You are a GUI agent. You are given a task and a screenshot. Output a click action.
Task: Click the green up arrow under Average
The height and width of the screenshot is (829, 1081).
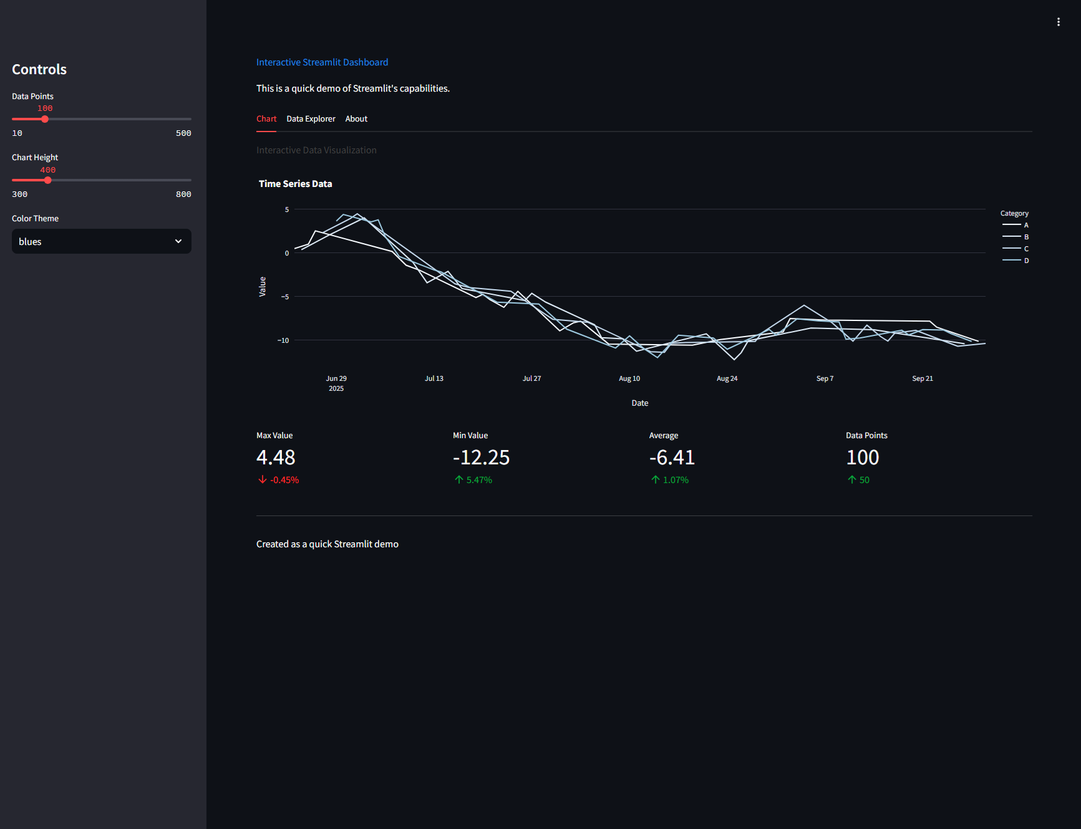coord(655,479)
